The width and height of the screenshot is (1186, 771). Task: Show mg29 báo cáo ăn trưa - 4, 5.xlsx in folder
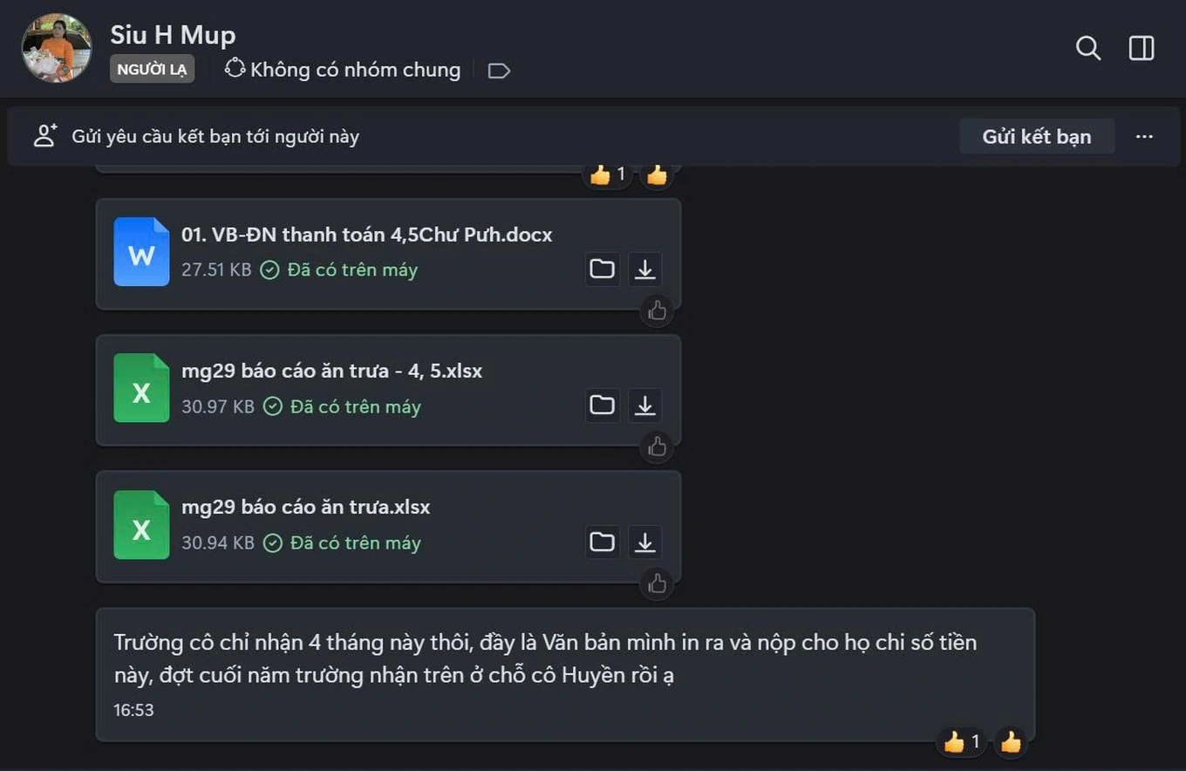coord(602,406)
